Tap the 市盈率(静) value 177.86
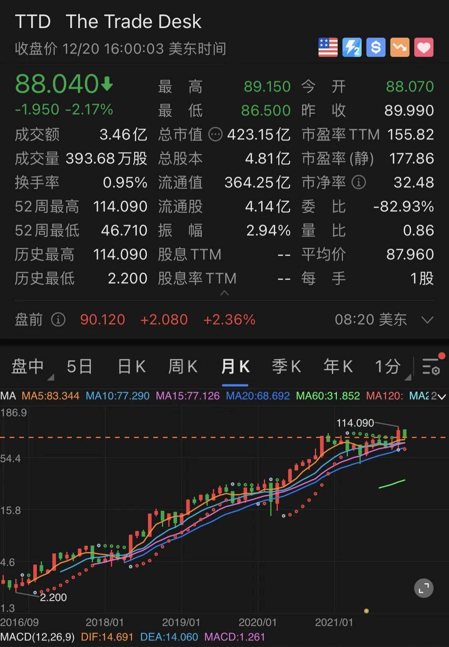The height and width of the screenshot is (647, 449). 411,159
